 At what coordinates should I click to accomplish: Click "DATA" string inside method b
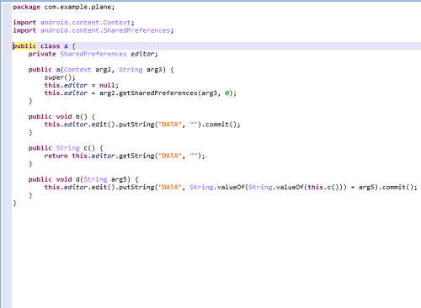[170, 125]
